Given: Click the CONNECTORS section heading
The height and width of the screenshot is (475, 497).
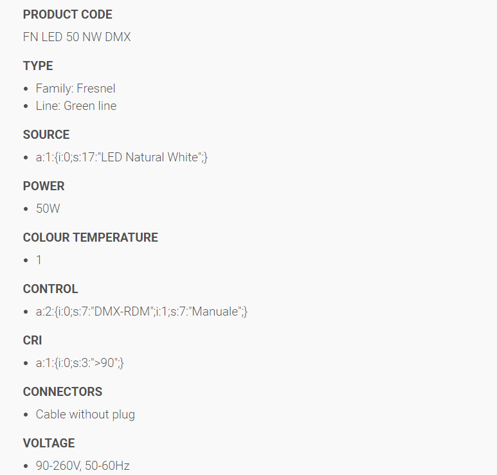Looking at the screenshot, I should tap(63, 392).
